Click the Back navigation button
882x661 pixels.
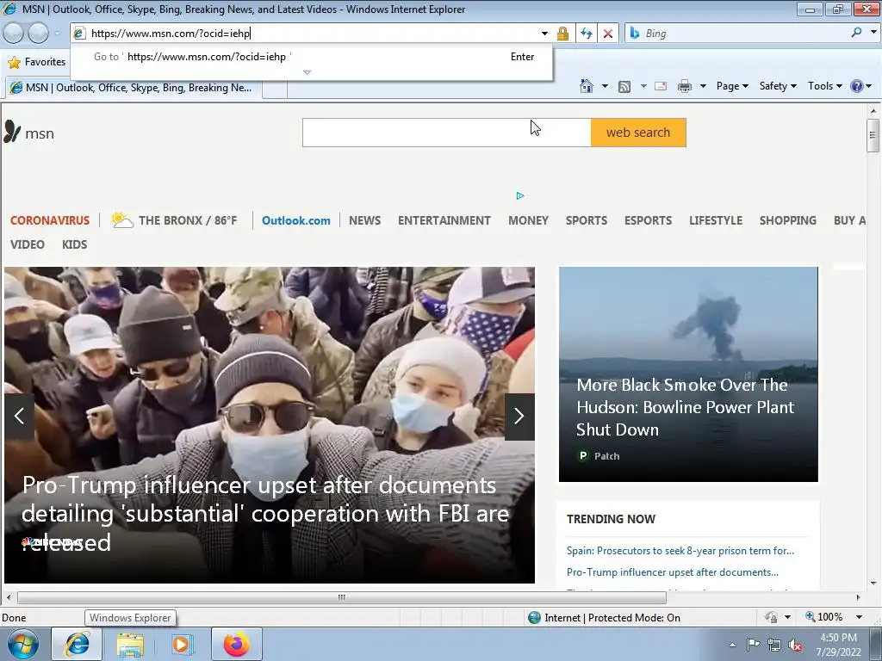point(14,34)
